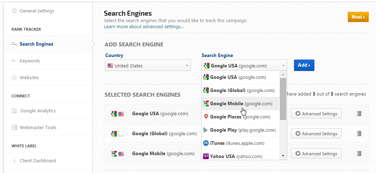Screen dimensions: 376x173
Task: Click the dropdown list scrollbar thumb
Action: tap(283, 98)
